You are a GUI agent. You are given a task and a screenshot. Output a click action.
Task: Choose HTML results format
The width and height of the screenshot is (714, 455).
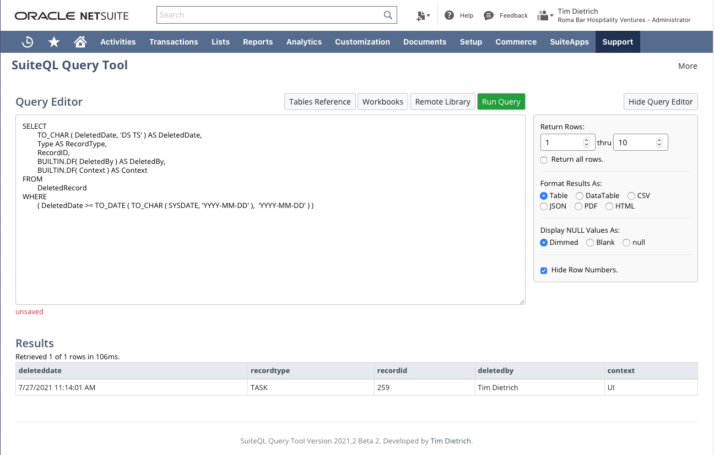pos(609,206)
